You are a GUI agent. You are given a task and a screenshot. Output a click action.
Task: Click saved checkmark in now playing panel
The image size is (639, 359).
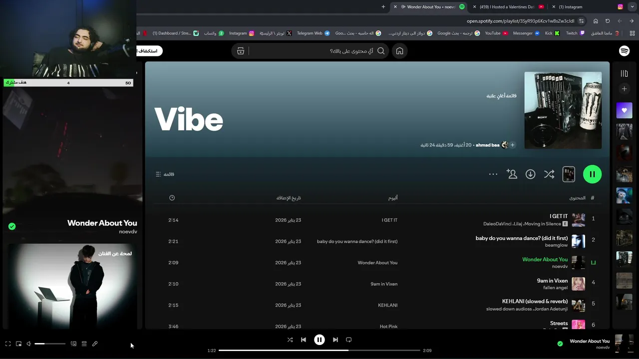pyautogui.click(x=12, y=226)
